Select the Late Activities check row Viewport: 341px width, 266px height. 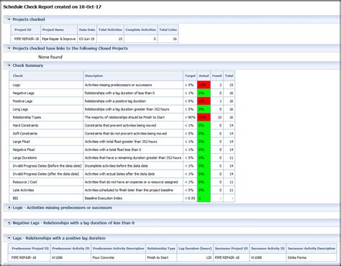(x=122, y=190)
